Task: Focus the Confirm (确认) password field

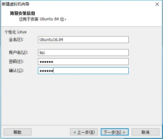Action: tap(83, 71)
